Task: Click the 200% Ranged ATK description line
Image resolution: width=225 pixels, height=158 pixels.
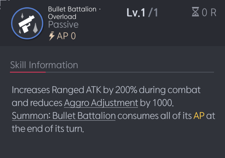Action: (x=106, y=90)
